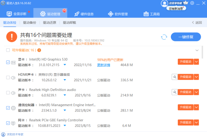
Task: Open version dropdown for 6.0.9239.1
Action: [x=65, y=95]
